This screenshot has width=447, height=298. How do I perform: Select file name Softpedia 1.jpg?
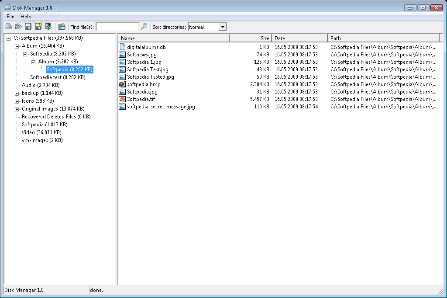click(x=144, y=62)
